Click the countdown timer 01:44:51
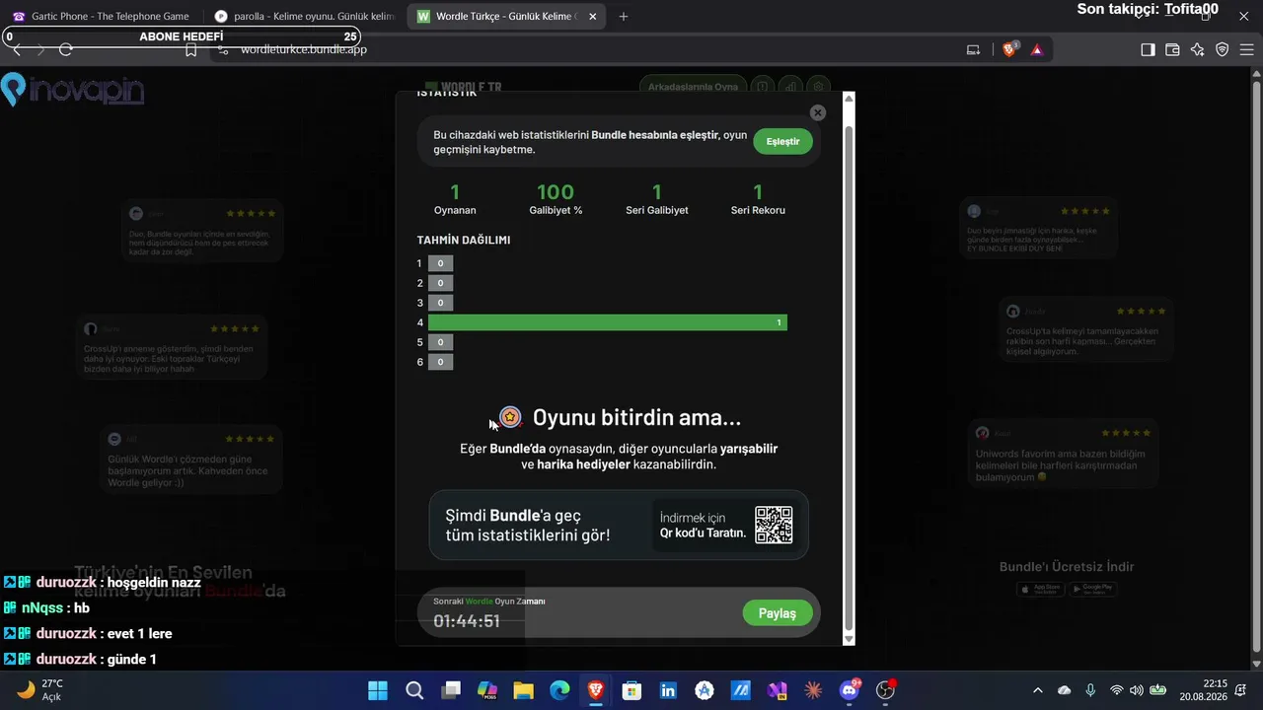 coord(467,621)
